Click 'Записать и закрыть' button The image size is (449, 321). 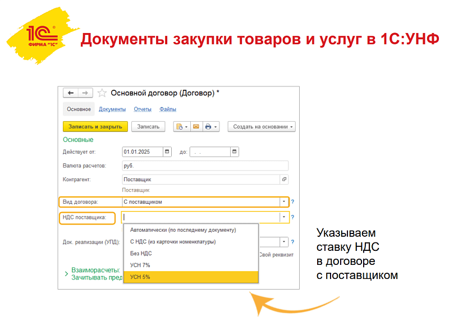[95, 127]
